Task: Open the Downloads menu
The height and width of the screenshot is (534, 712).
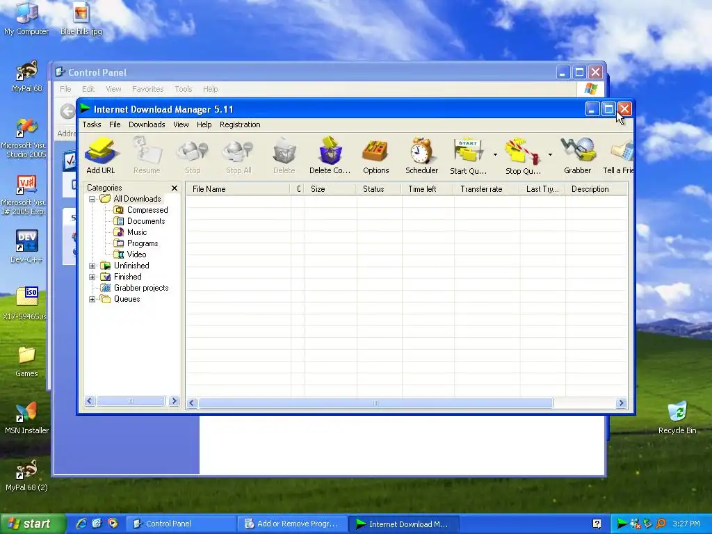Action: 147,124
